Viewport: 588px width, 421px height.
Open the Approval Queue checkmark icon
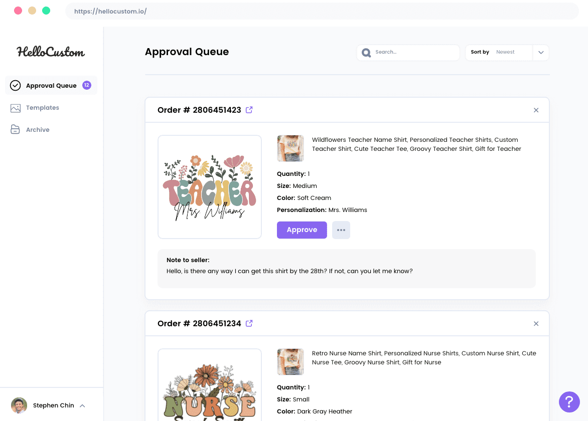pyautogui.click(x=16, y=85)
